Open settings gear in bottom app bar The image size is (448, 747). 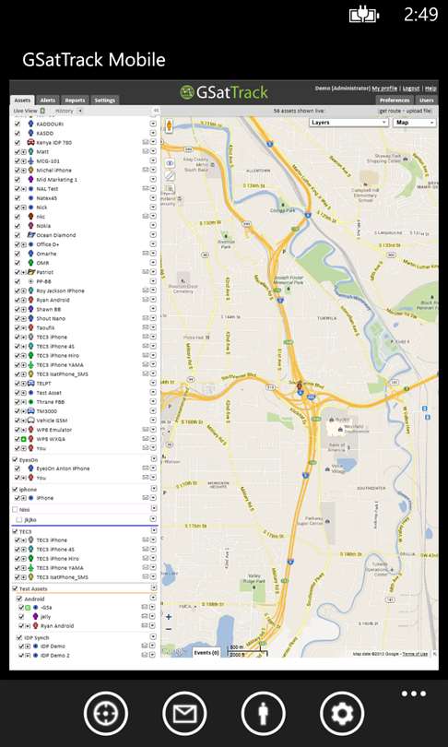point(342,714)
